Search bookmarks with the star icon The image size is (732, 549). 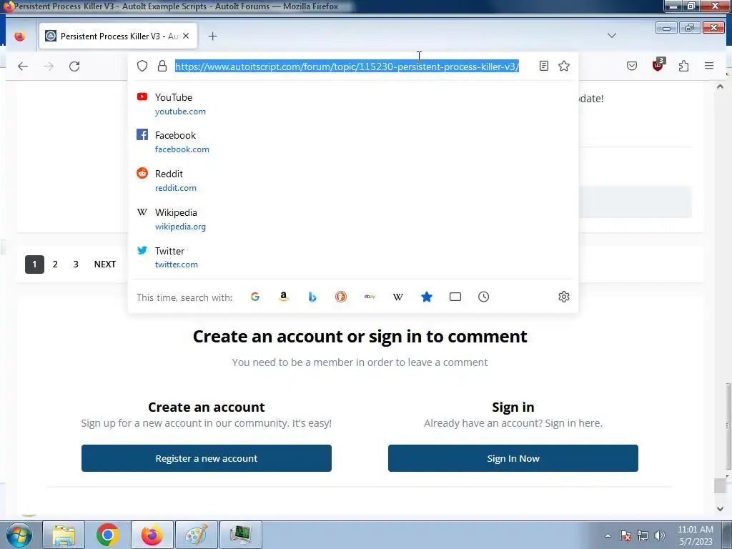pyautogui.click(x=427, y=297)
